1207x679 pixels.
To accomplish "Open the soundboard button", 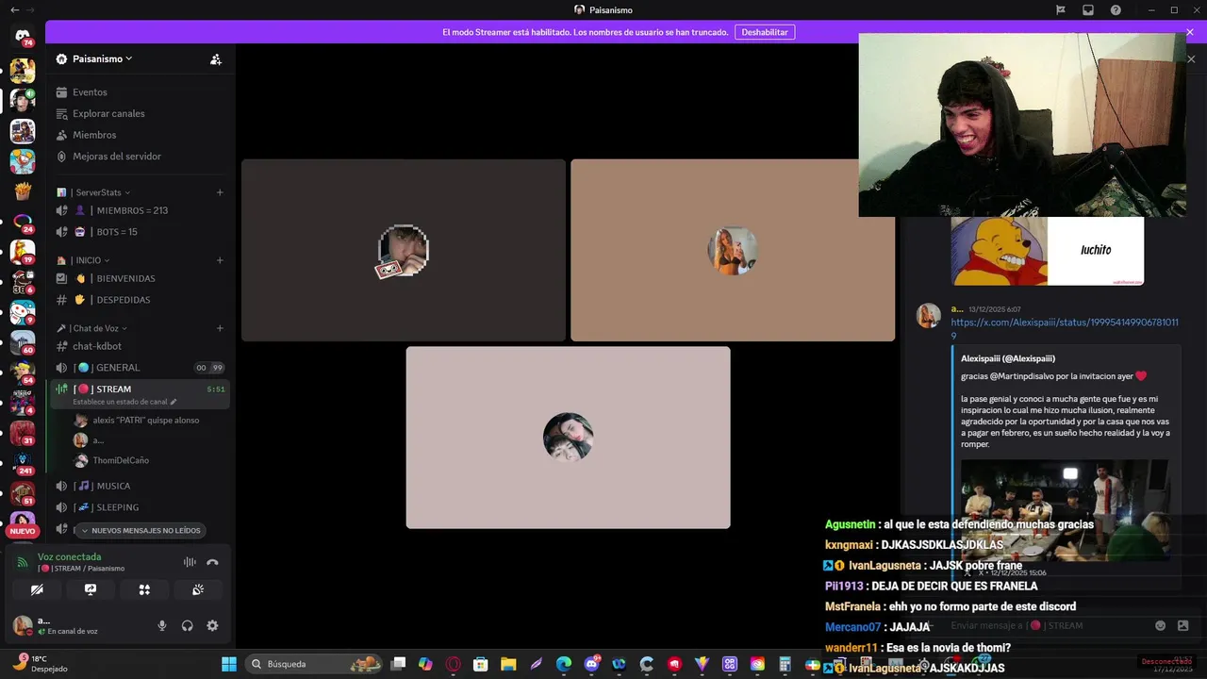I will click(x=198, y=589).
